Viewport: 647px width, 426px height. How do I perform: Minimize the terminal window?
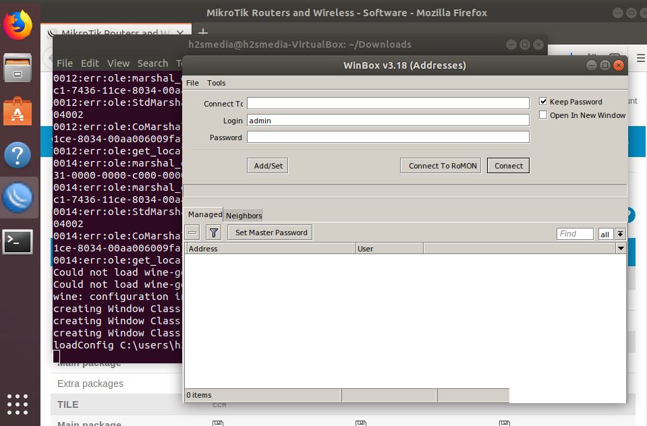click(x=511, y=44)
